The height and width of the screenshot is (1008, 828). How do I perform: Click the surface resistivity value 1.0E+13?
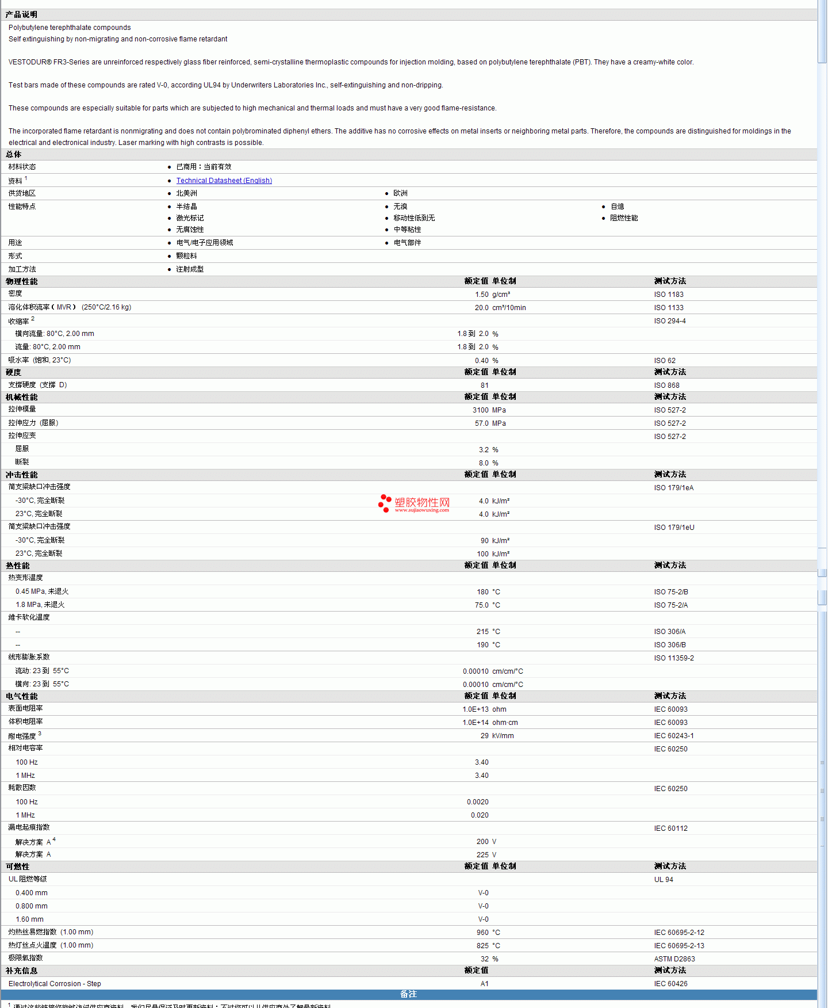pyautogui.click(x=476, y=709)
